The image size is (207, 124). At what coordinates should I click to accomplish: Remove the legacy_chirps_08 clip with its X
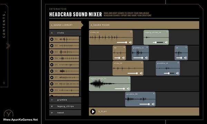(x=167, y=32)
